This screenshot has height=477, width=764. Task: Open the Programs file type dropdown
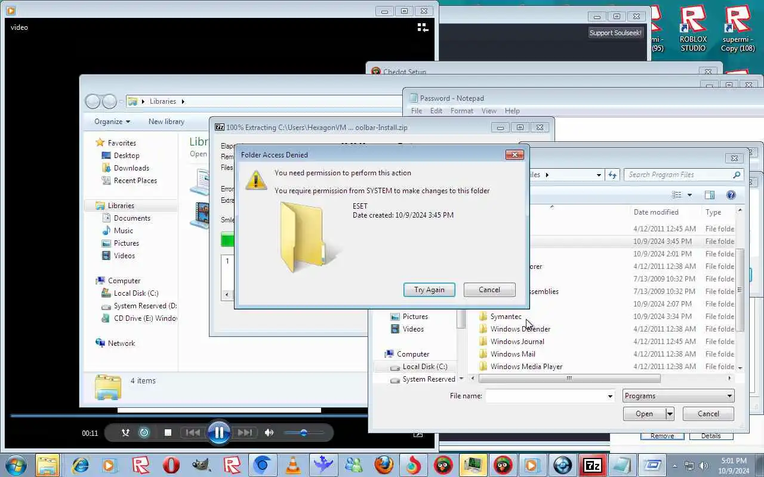coord(678,396)
